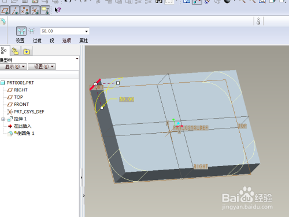Grab the lower white square radius handle
Screen dimensions: 289x217
click(x=102, y=108)
